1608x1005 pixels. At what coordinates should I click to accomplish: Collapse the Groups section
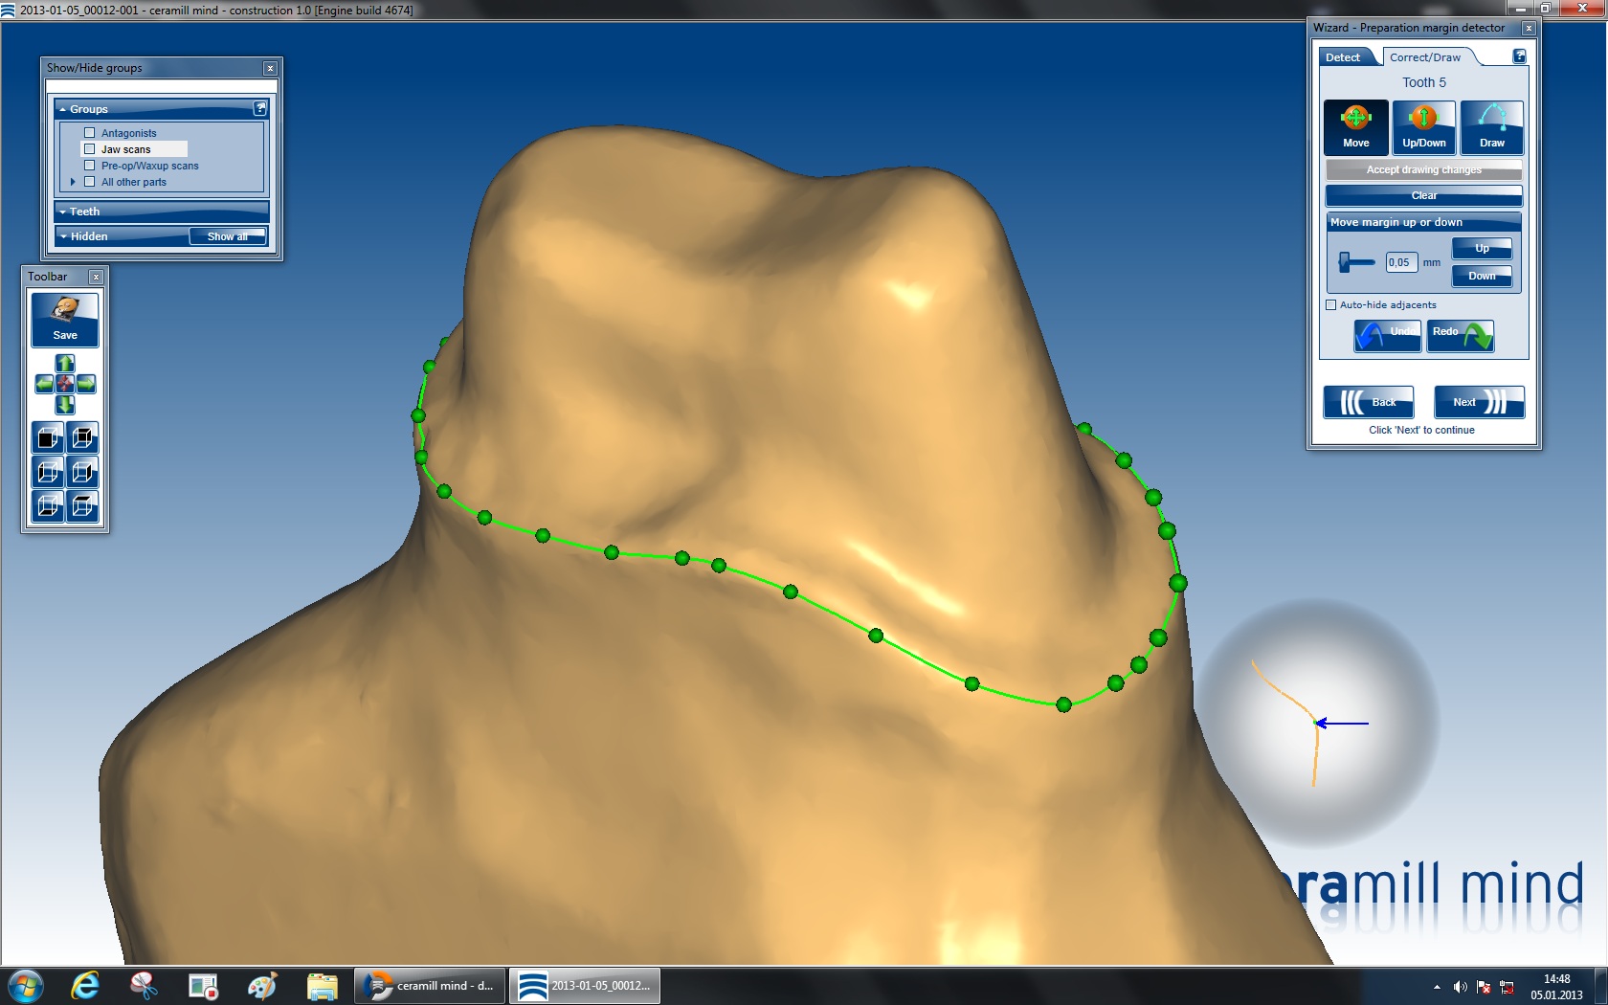tap(63, 109)
